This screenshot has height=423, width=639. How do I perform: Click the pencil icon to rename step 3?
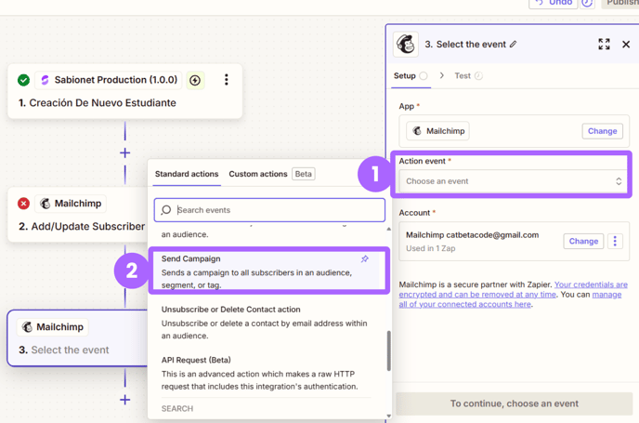pos(513,44)
